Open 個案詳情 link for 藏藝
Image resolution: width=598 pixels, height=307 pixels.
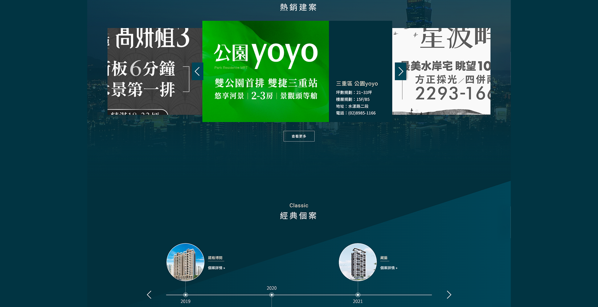pos(388,268)
